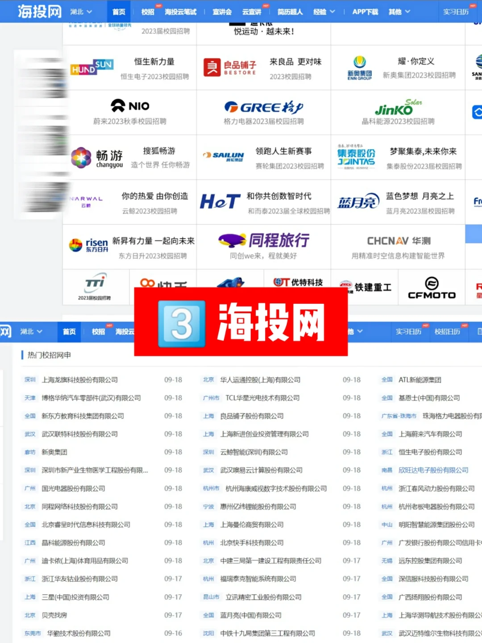Click the CFMOTO logo
482x643 pixels.
(432, 288)
